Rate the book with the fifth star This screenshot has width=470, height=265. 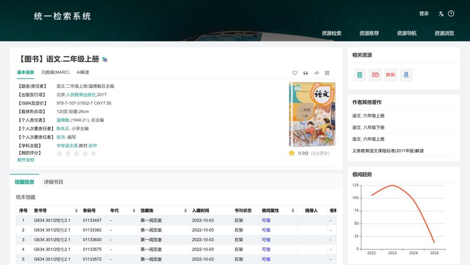click(x=93, y=153)
